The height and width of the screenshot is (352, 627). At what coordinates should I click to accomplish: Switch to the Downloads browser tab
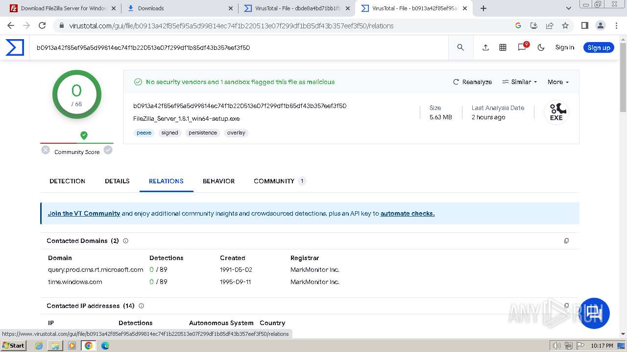179,8
